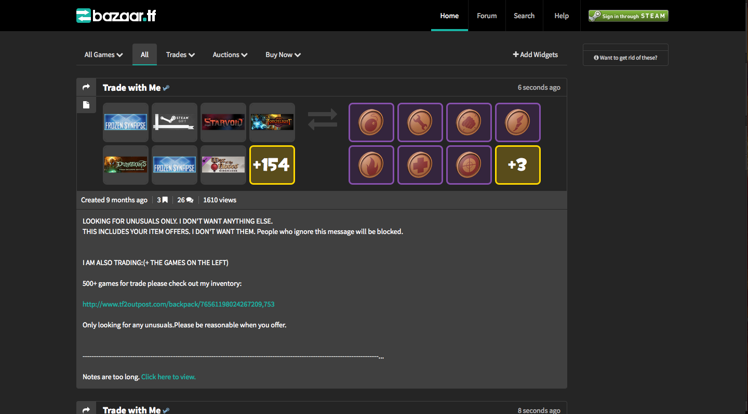Go to the Forum page
Screen dimensions: 748x414
pos(487,16)
